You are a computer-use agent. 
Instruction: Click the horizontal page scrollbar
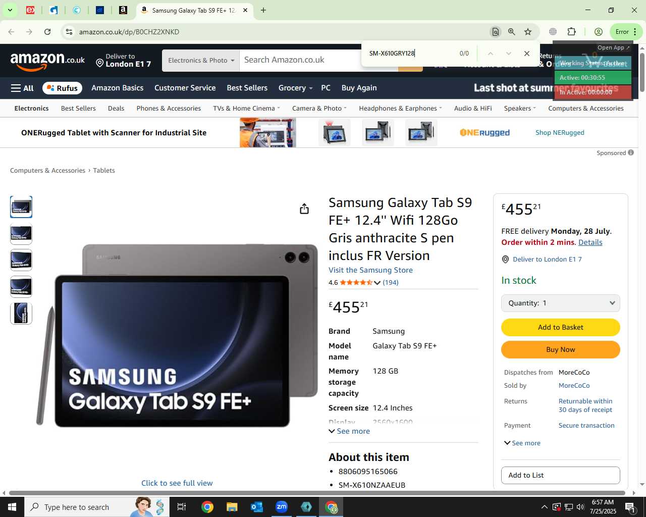[317, 493]
